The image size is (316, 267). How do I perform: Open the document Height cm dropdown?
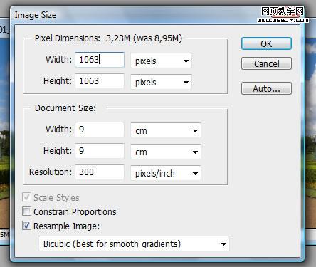[x=166, y=152]
